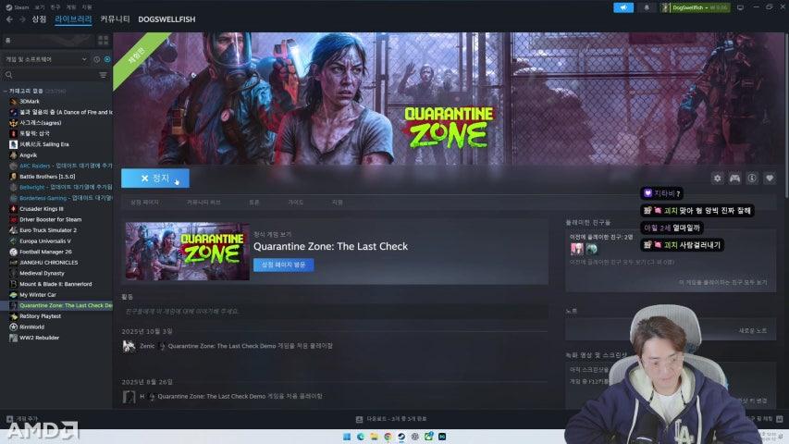This screenshot has height=444, width=789.
Task: Click the back navigation arrow
Action: pos(9,19)
